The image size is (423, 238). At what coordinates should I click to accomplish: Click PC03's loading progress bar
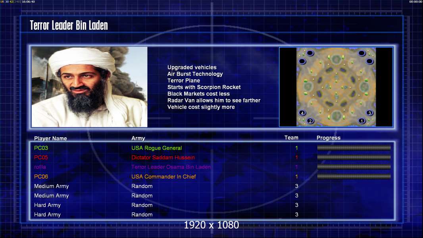[354, 148]
